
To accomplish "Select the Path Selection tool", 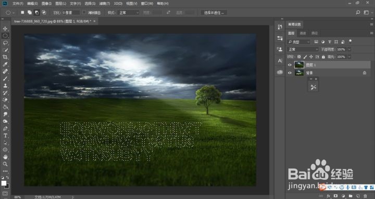I will 5,143.
